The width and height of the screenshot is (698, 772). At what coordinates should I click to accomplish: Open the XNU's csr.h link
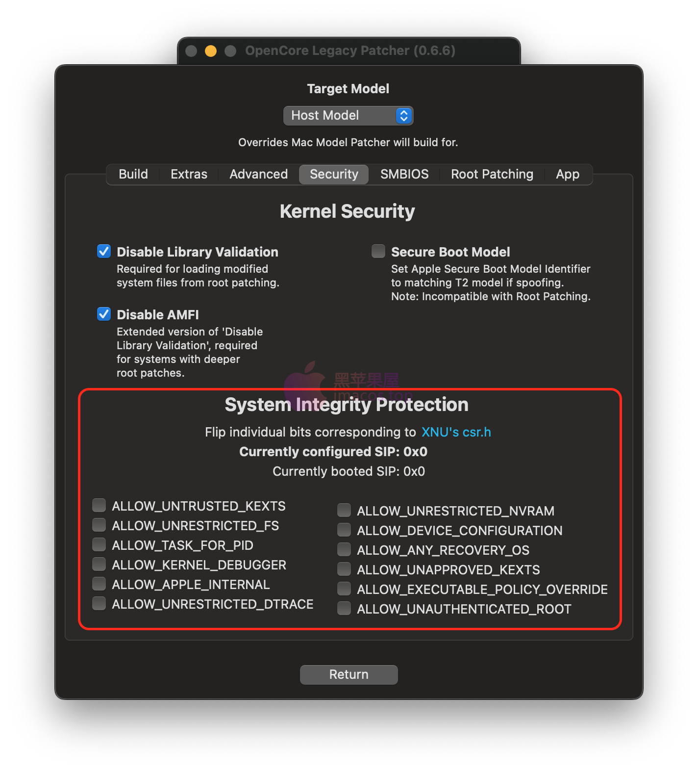point(456,432)
